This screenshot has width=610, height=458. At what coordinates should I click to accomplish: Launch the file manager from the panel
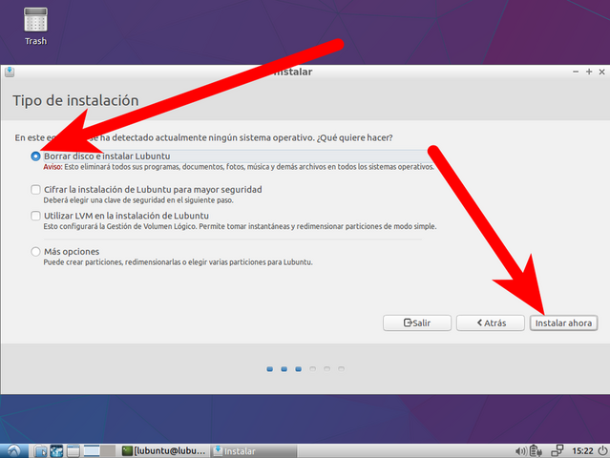40,451
